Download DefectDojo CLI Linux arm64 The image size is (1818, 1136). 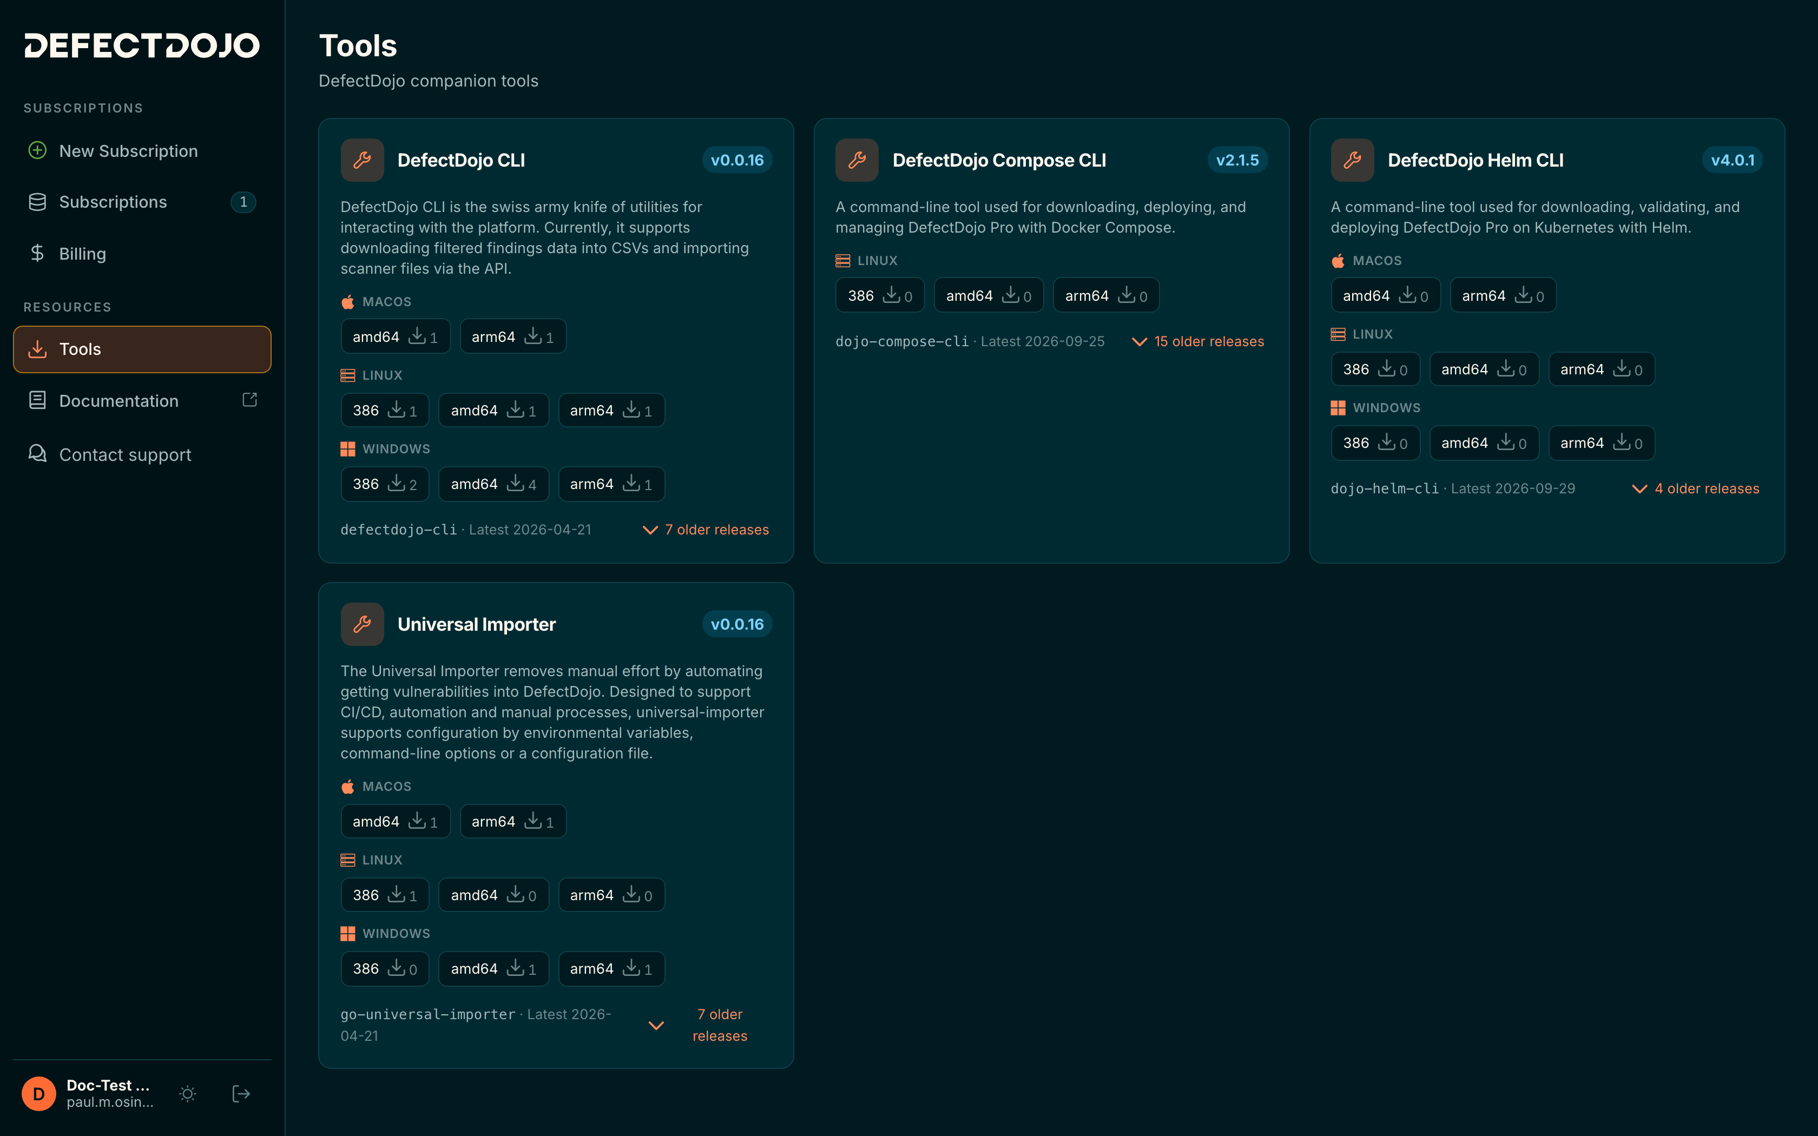point(611,410)
